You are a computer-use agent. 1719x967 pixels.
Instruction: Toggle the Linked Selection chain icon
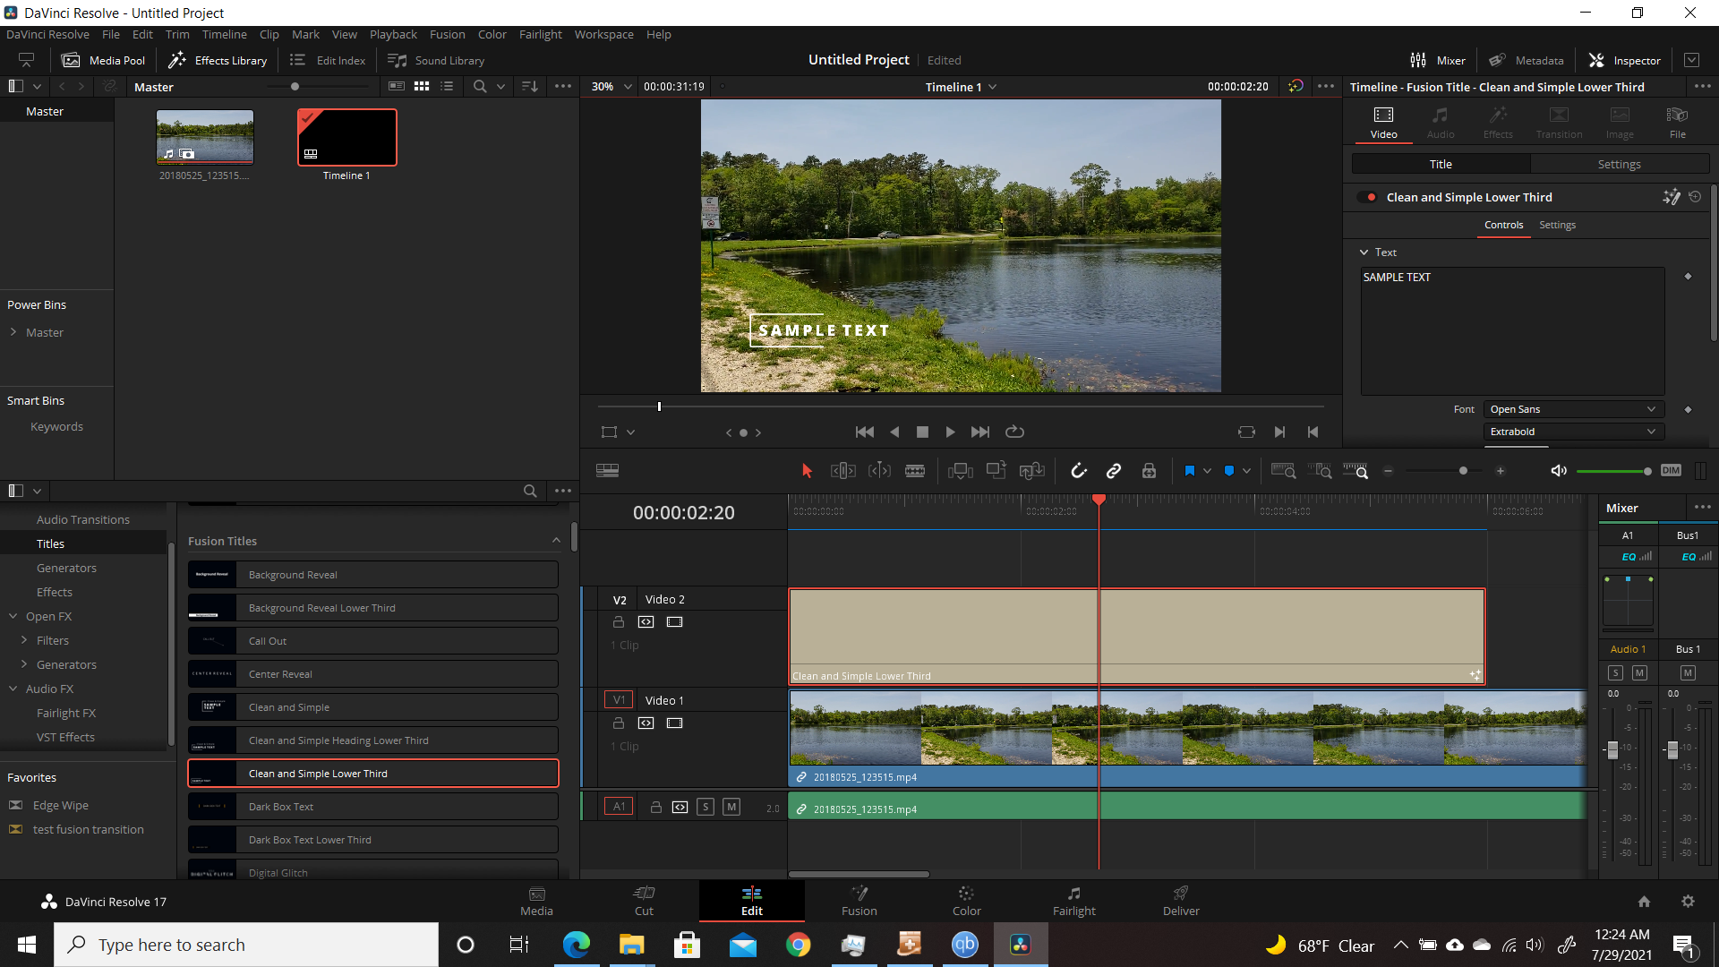click(x=1114, y=471)
